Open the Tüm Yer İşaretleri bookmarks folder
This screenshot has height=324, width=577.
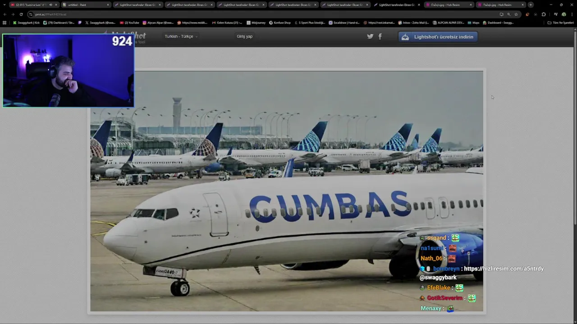coord(560,22)
